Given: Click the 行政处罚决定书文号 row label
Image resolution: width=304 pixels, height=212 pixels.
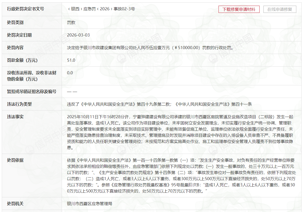Looking at the screenshot, I should point(25,9).
